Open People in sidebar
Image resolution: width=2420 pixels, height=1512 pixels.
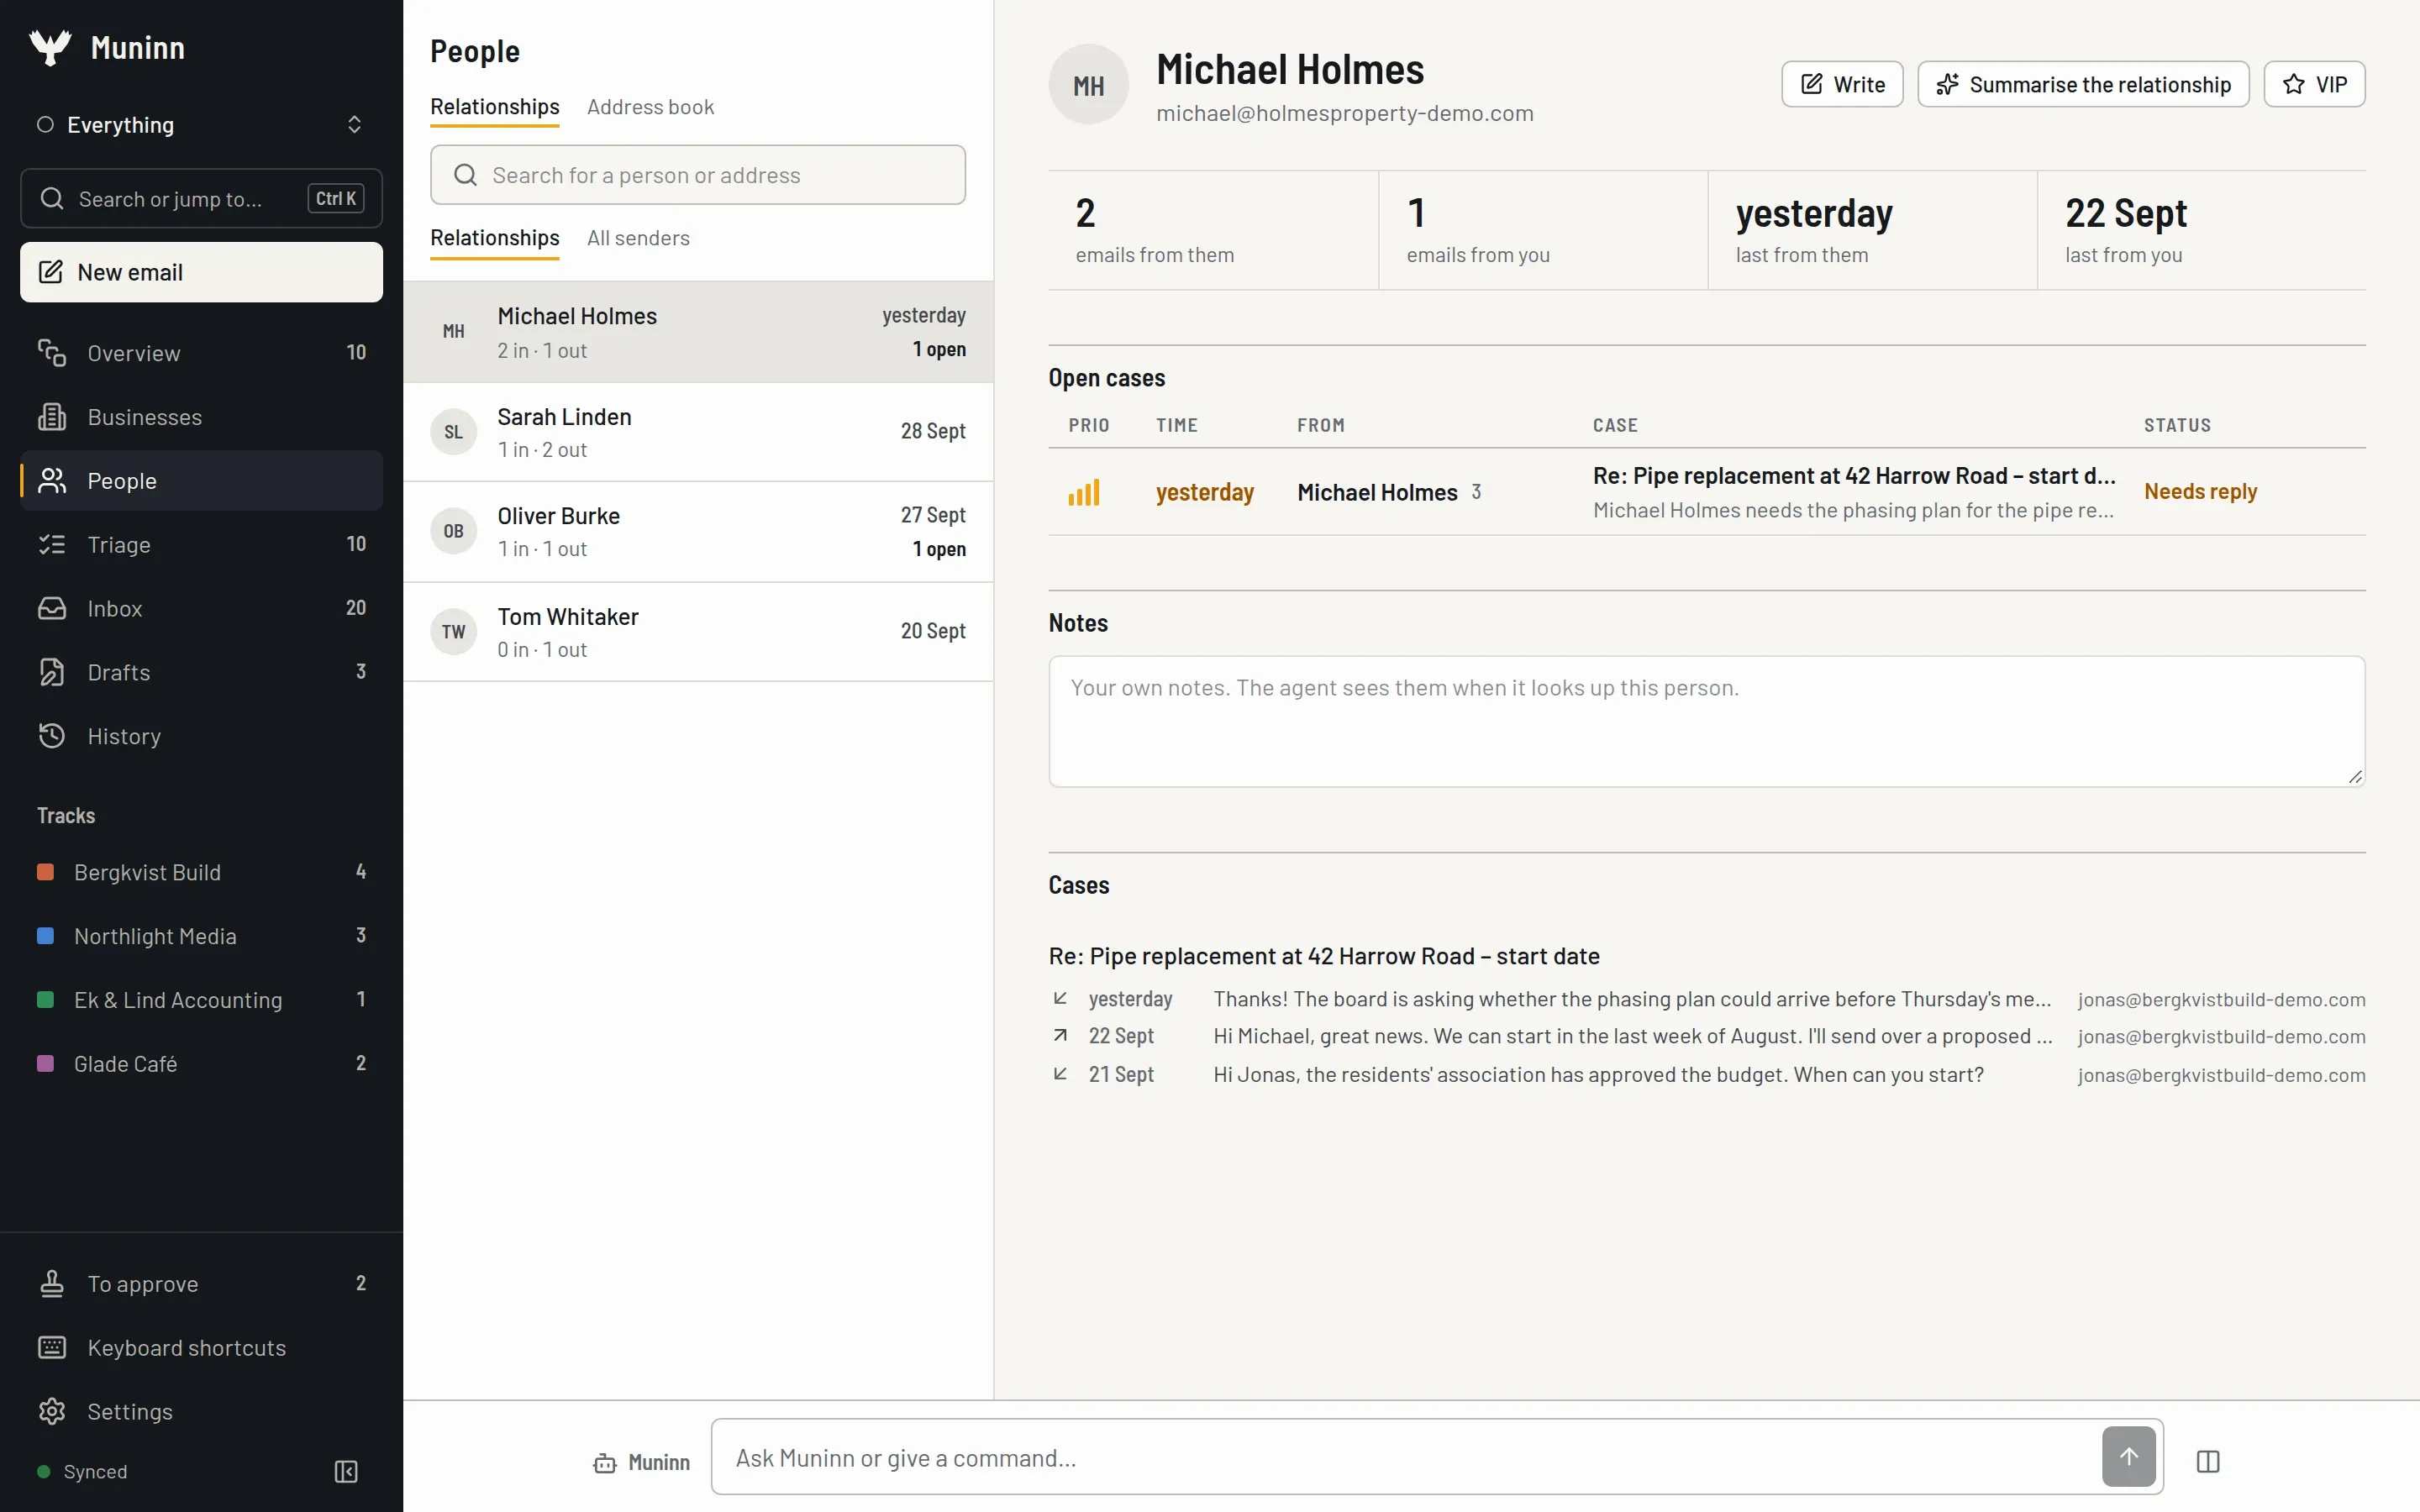pyautogui.click(x=201, y=481)
